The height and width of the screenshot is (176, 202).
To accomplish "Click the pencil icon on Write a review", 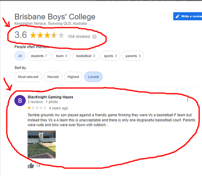I will [x=178, y=17].
